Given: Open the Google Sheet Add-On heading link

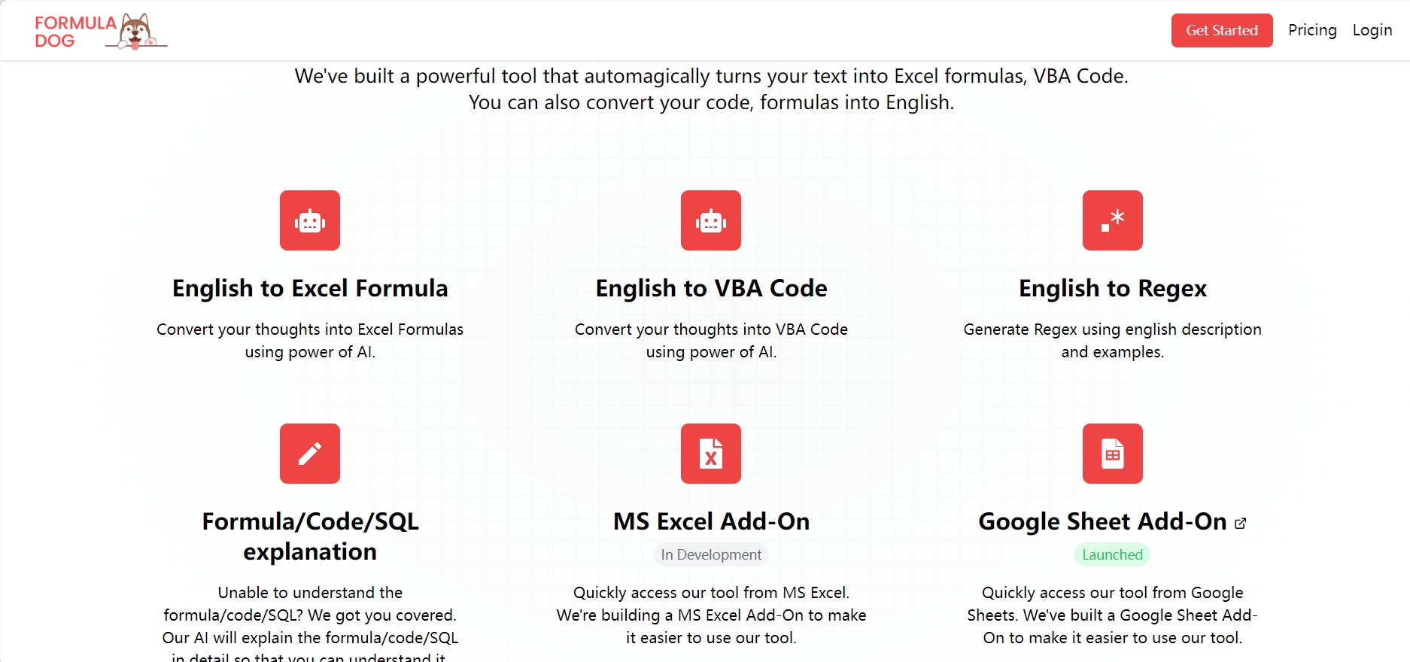Looking at the screenshot, I should click(1102, 521).
